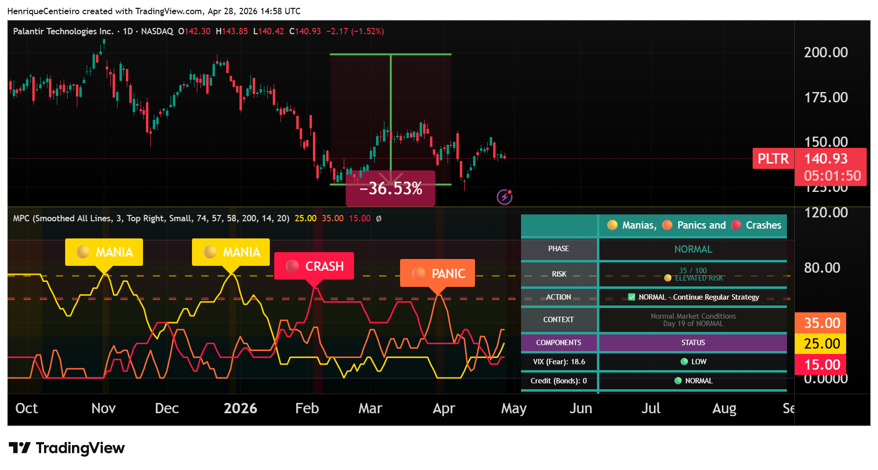Click the yellow 25.00 axis value label

point(821,344)
